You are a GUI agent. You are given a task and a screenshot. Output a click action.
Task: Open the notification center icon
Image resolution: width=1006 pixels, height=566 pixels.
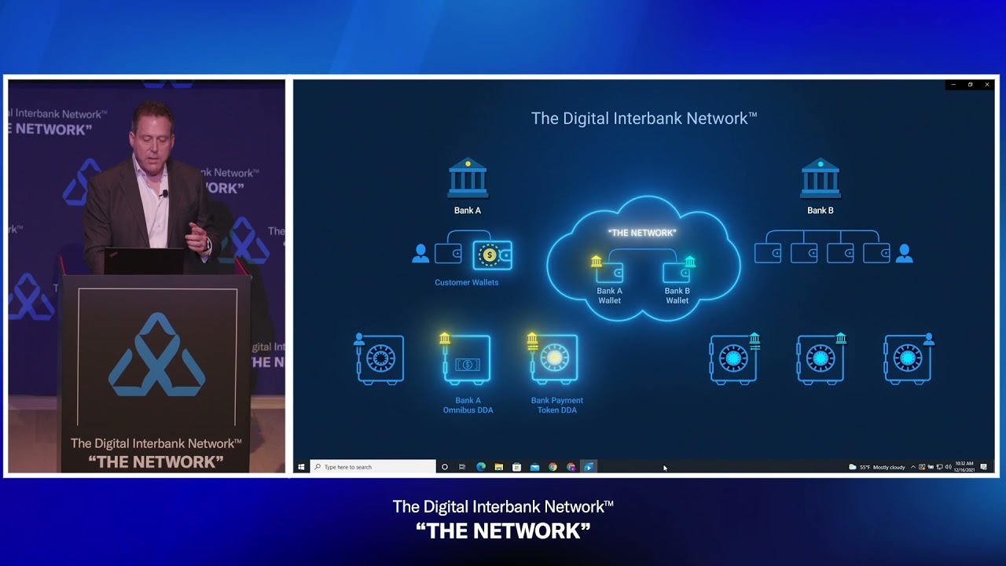coord(984,467)
